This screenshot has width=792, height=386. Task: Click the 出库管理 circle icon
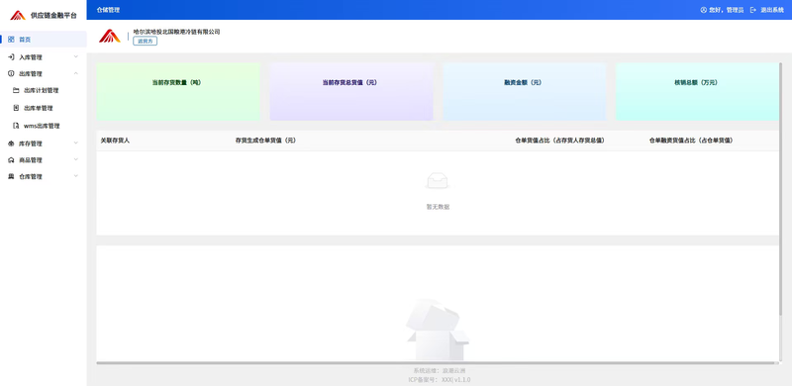[11, 74]
